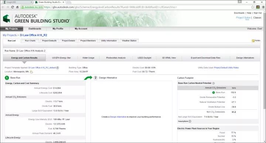Click the Autodesk Green Building Studio logo
The image size is (266, 143).
coord(36,18)
